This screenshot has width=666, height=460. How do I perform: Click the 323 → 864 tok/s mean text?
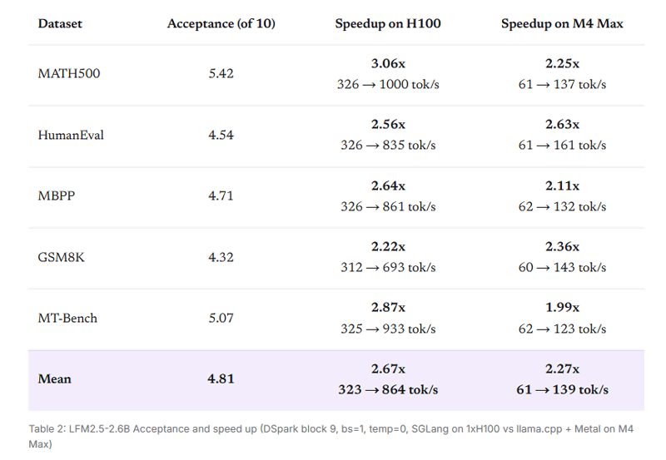[x=388, y=389]
